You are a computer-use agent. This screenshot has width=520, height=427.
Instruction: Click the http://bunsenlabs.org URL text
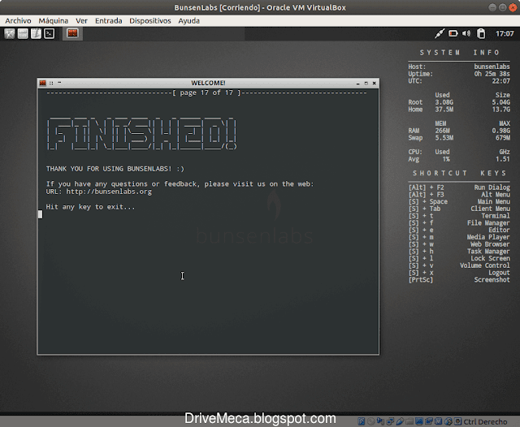pos(109,192)
